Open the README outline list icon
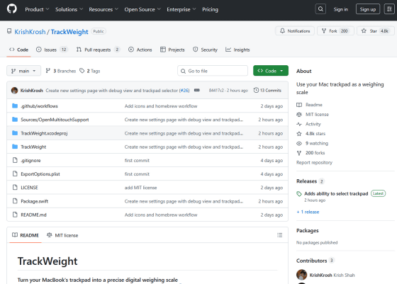 coord(279,235)
